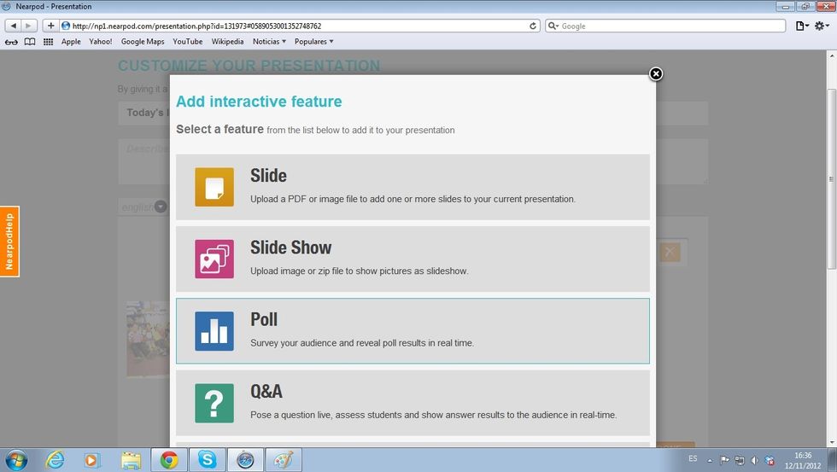
Task: Open the Wikipedia bookmark
Action: (x=227, y=42)
